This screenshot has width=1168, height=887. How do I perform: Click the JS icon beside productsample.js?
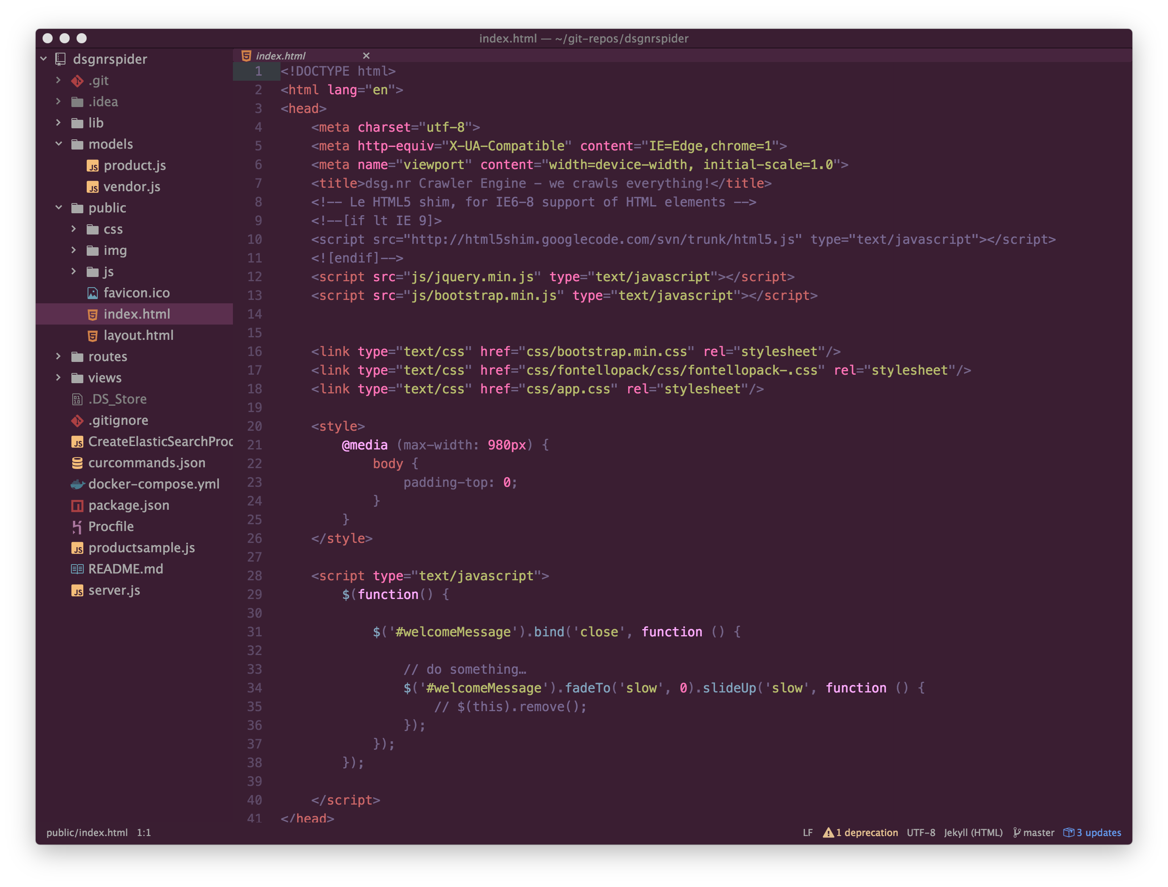77,548
